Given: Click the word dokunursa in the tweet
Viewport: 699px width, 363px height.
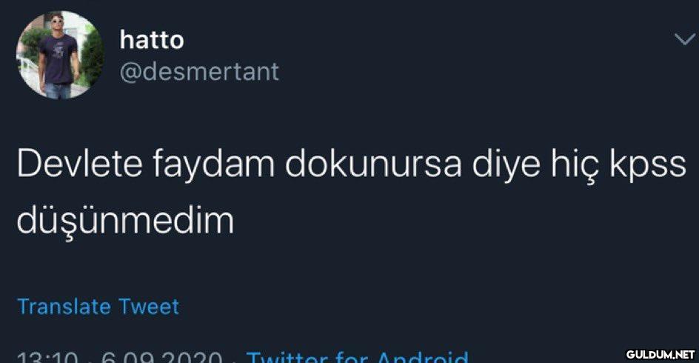Looking at the screenshot, I should [x=373, y=164].
